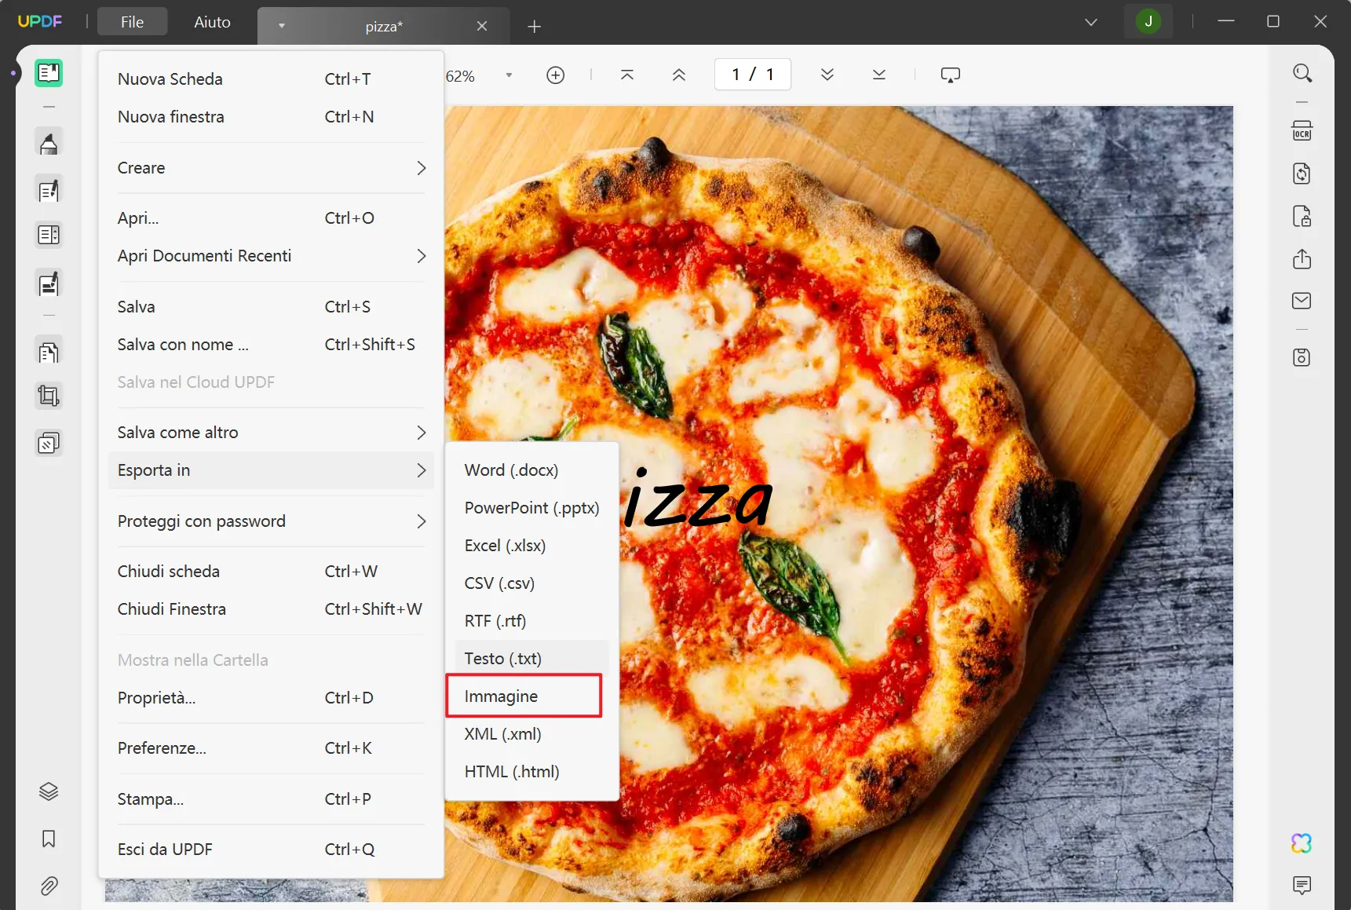
Task: Expand the Salva come altro submenu
Action: pyautogui.click(x=271, y=433)
